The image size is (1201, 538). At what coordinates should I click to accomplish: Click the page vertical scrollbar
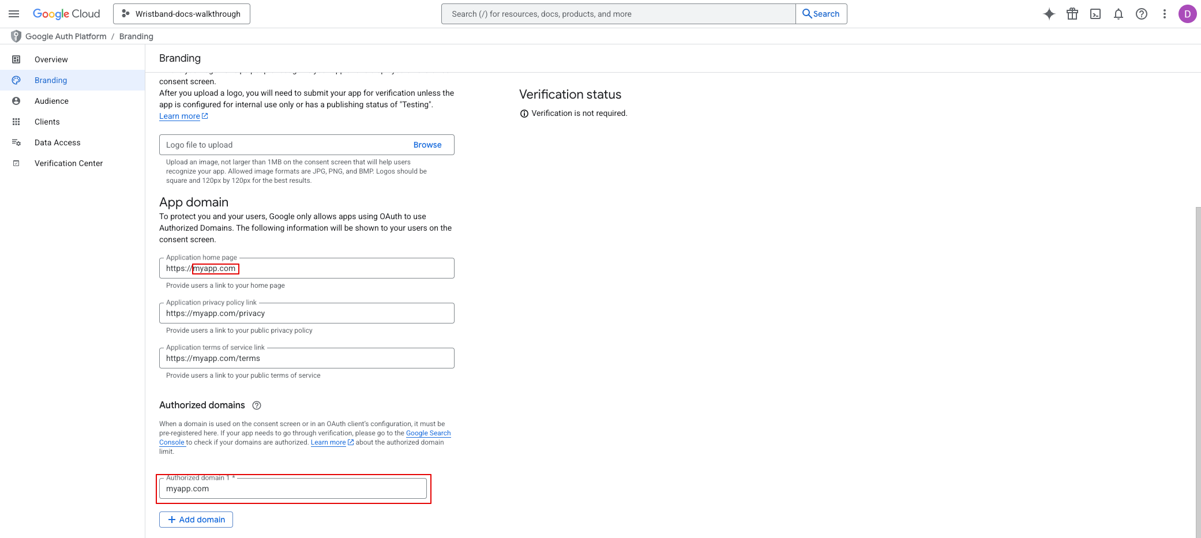[1198, 372]
